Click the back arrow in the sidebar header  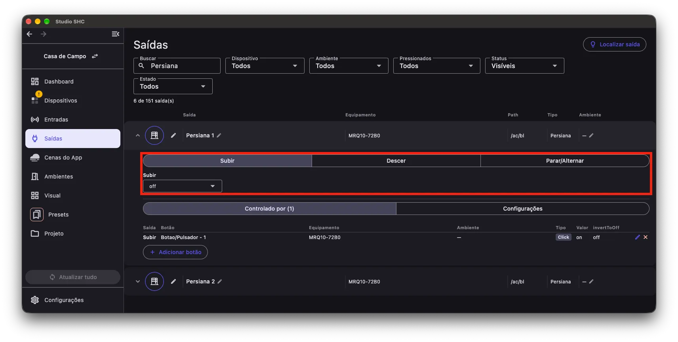[29, 34]
